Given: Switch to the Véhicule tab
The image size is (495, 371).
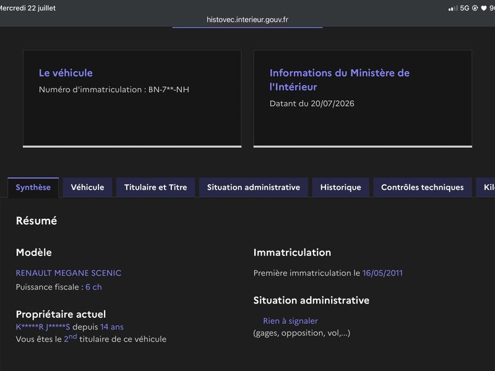Looking at the screenshot, I should 87,187.
